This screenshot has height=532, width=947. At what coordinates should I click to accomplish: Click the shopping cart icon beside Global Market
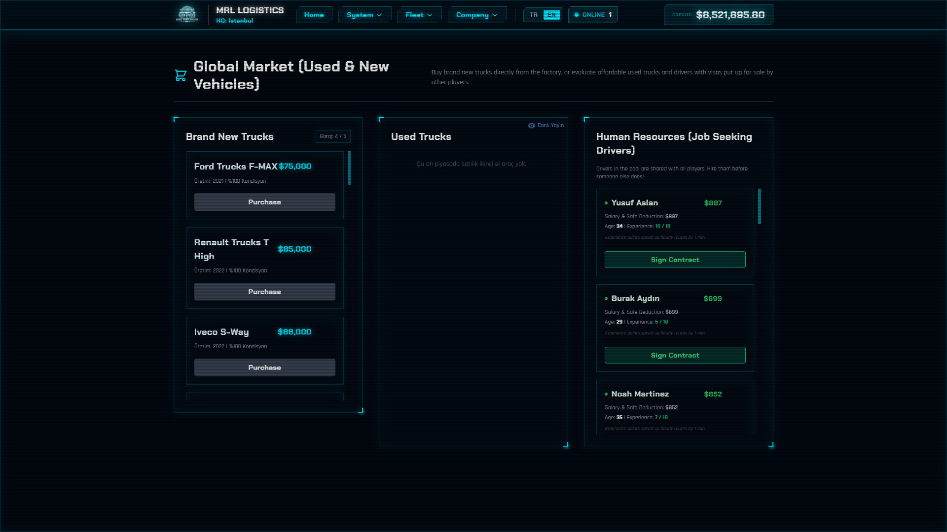tap(181, 75)
